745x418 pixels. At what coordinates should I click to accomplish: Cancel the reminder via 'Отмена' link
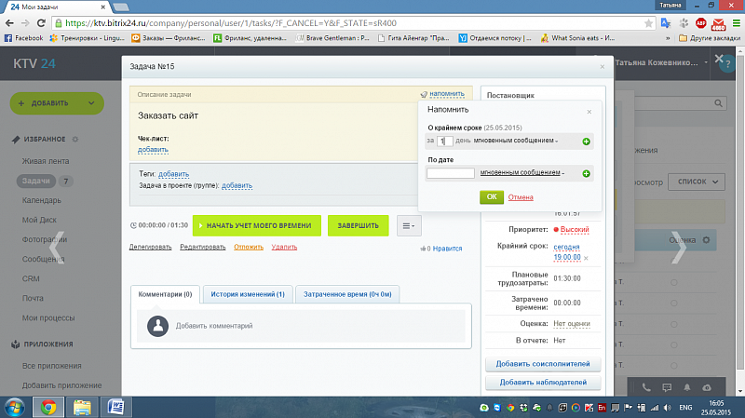coord(521,197)
